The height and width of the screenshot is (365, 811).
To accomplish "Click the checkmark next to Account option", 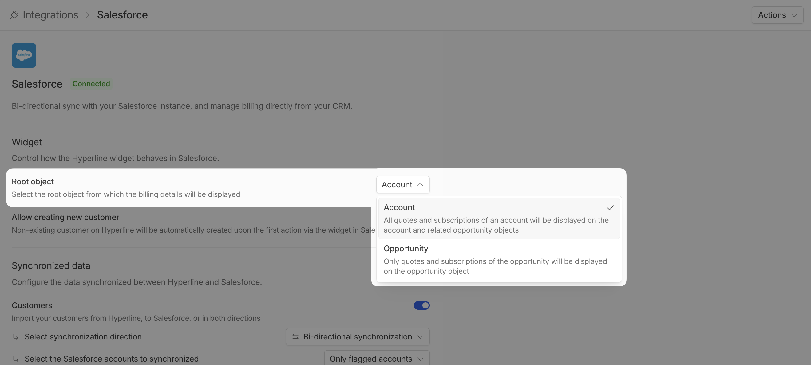I will 611,208.
